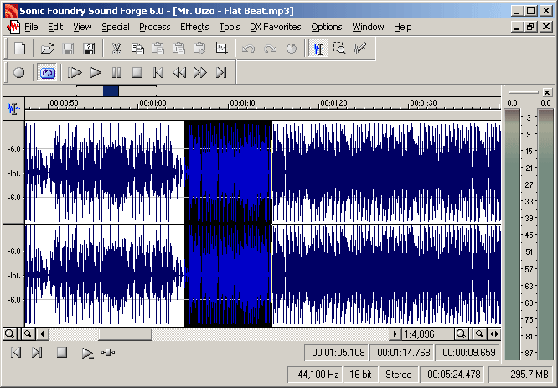Pause playback with Pause button

(116, 73)
